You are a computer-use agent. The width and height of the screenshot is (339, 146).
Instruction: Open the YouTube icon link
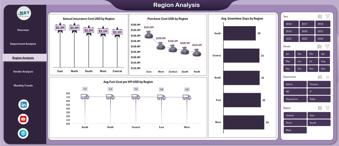tap(23, 119)
